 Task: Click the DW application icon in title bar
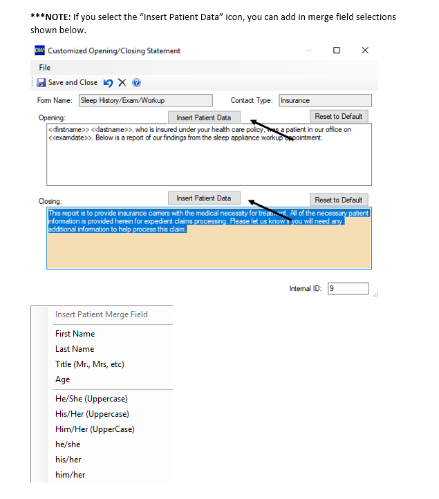(x=39, y=50)
